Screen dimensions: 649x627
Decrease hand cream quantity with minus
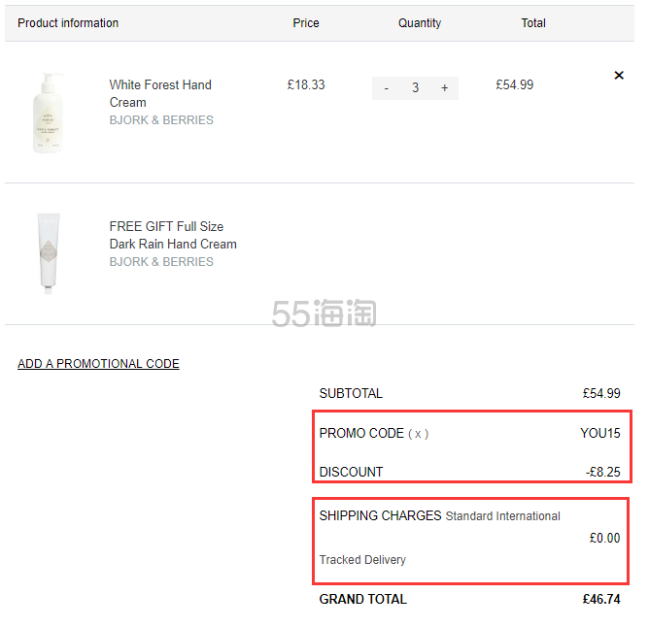(387, 88)
